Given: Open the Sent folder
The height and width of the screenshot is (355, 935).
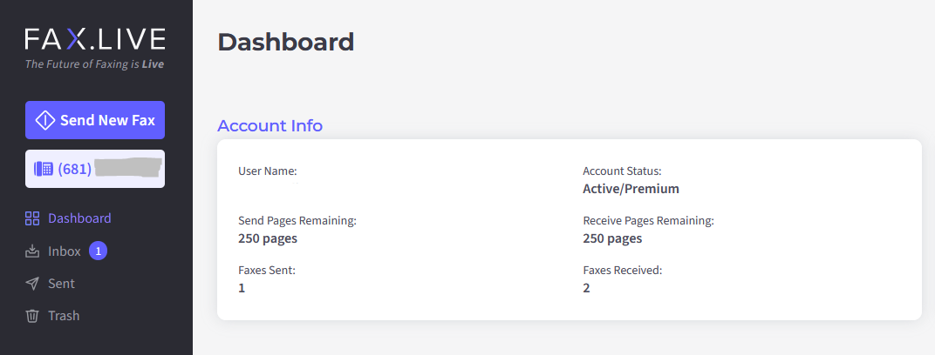Looking at the screenshot, I should coord(50,284).
